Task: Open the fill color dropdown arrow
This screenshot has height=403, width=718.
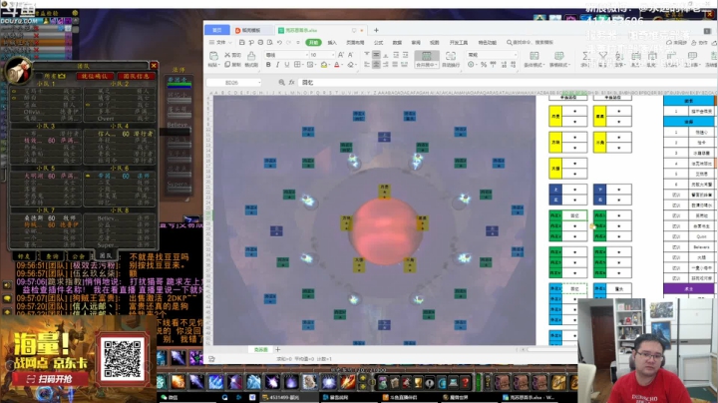Action: point(329,65)
